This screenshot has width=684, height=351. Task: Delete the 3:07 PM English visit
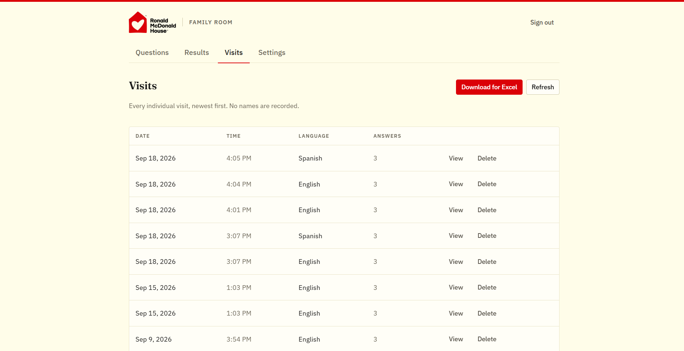pos(487,262)
